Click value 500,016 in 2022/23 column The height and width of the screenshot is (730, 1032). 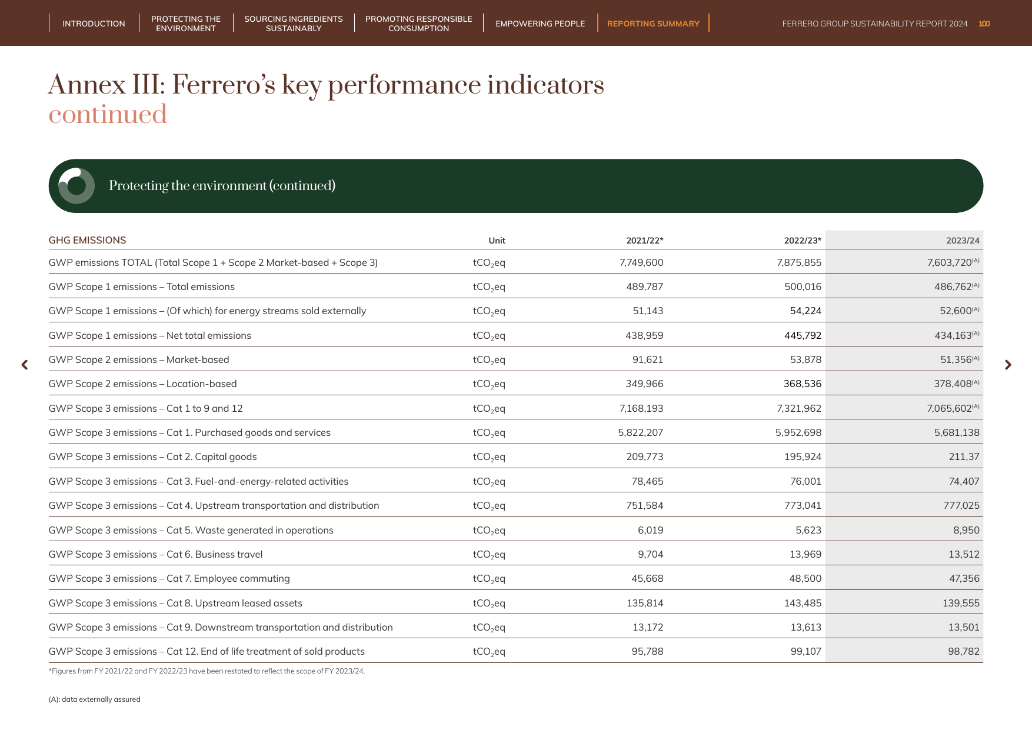[803, 286]
